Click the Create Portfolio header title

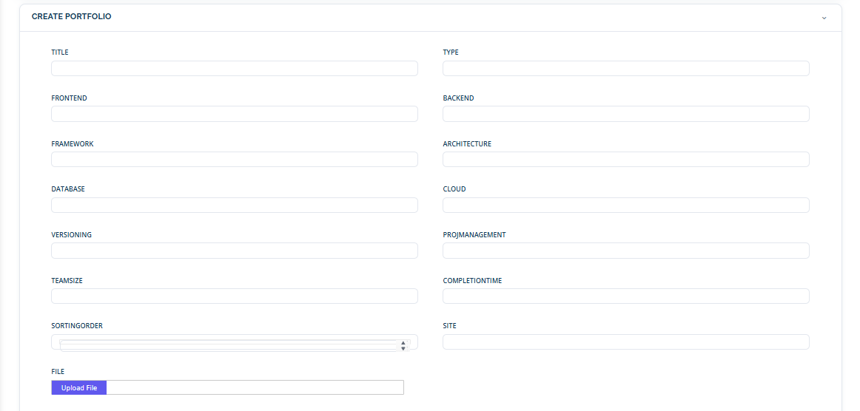pyautogui.click(x=71, y=17)
